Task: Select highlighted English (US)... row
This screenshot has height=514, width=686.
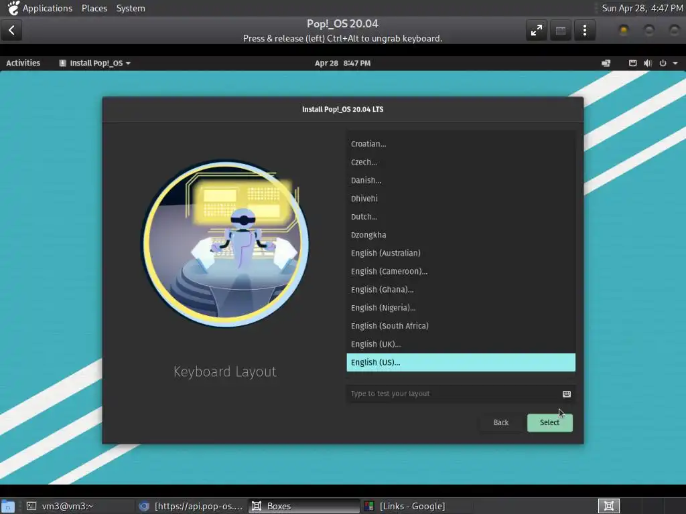Action: tap(461, 362)
